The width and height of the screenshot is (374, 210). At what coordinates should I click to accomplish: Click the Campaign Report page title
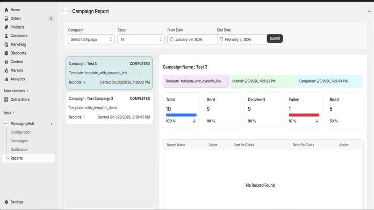[x=90, y=11]
